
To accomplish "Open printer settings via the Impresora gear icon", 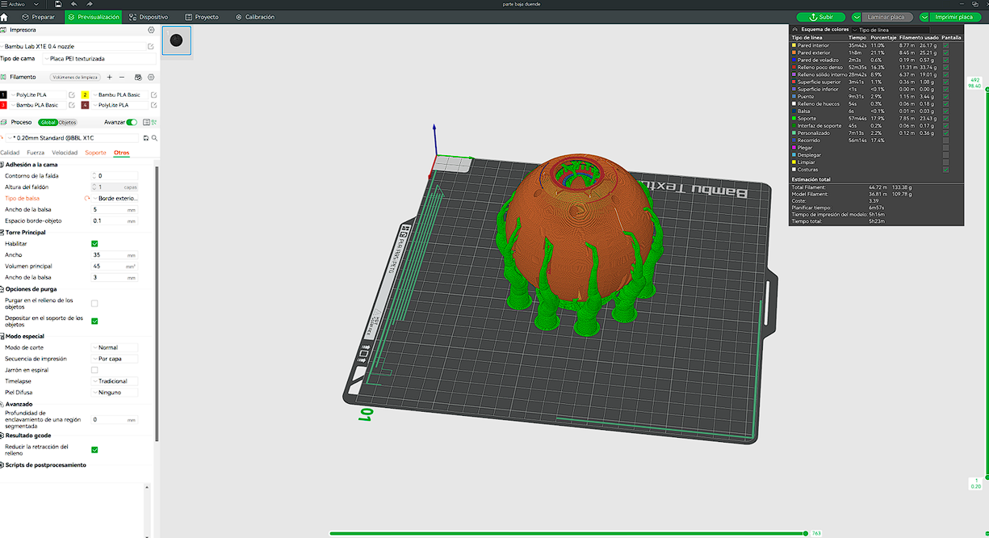I will [151, 30].
